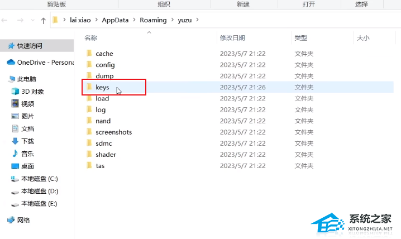Navigate to AppData breadcrumb
Image resolution: width=401 pixels, height=239 pixels.
pyautogui.click(x=115, y=20)
